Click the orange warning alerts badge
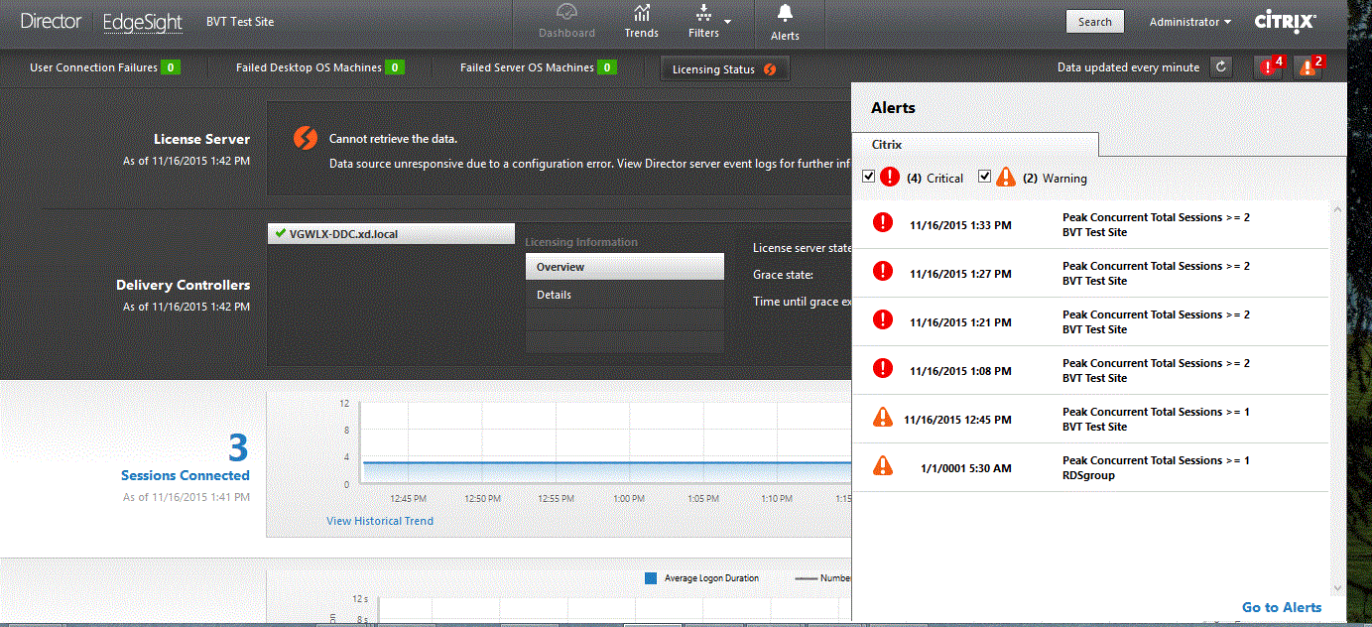 click(1310, 67)
